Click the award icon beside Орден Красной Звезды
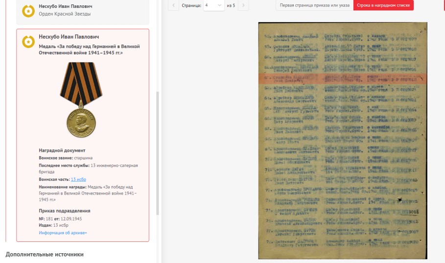 (28, 10)
